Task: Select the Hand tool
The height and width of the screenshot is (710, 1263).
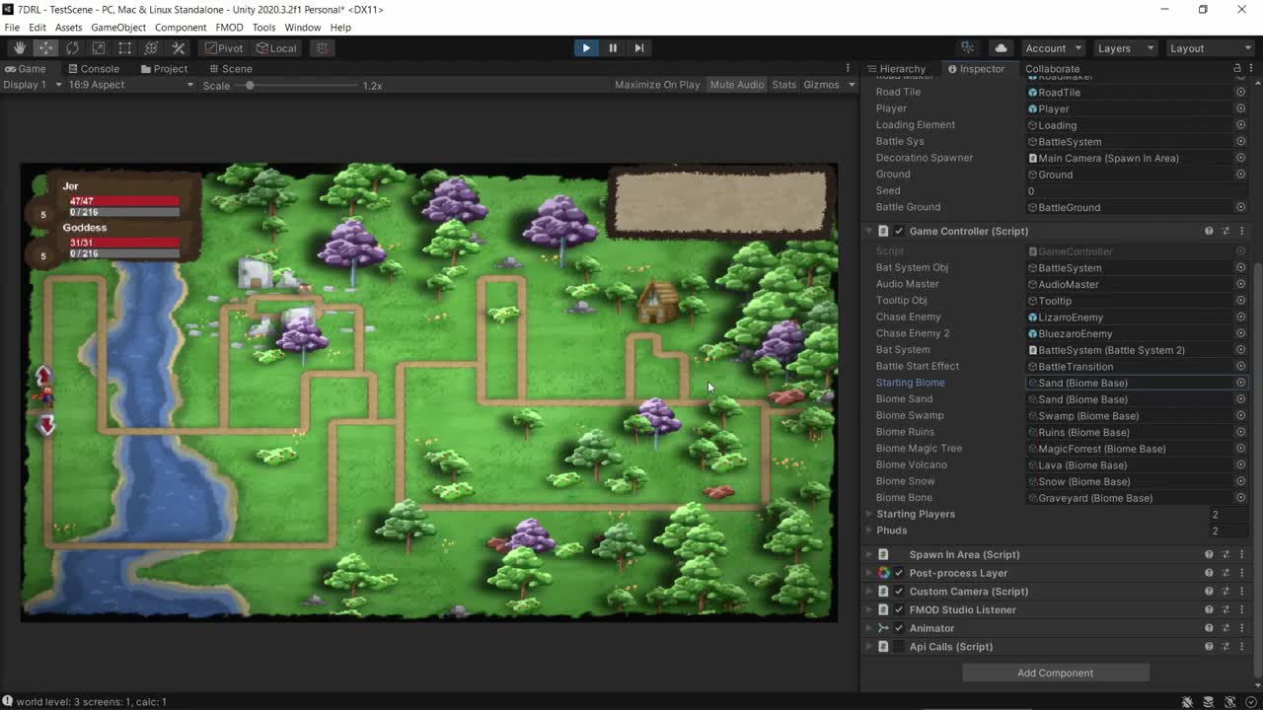Action: point(20,47)
